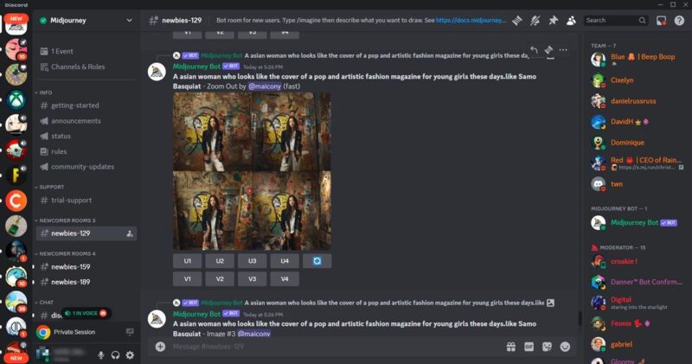
Task: Open the orange C server icon
Action: pyautogui.click(x=16, y=201)
